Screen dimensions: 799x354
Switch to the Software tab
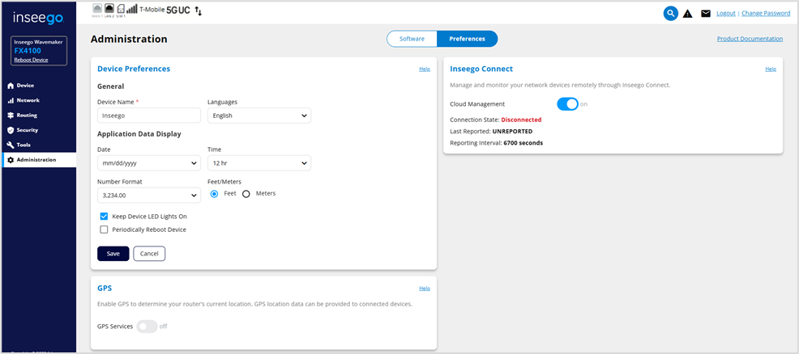[412, 39]
